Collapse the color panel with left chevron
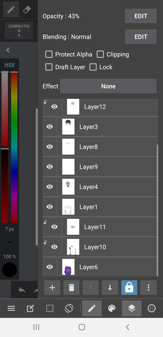The width and height of the screenshot is (163, 337). 8,50
